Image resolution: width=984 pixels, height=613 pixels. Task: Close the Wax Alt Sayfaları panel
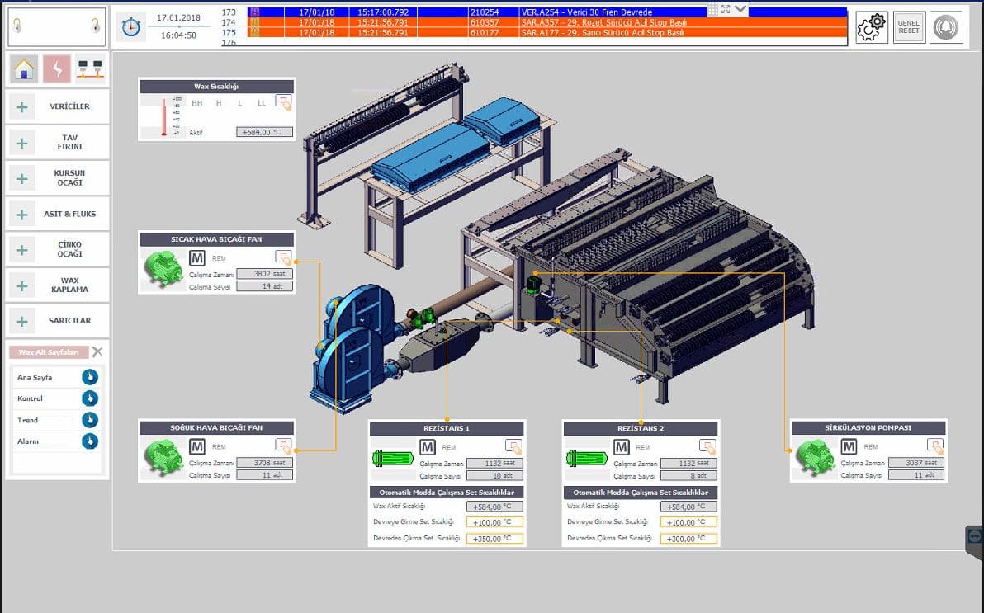97,352
